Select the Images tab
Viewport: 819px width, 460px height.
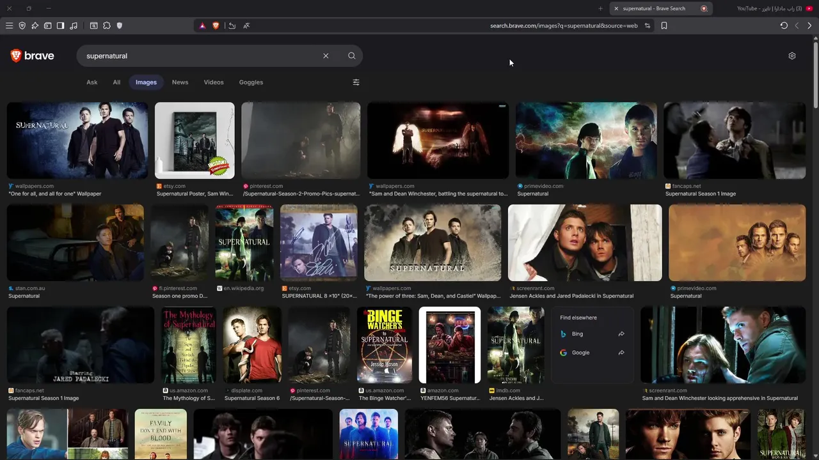pos(146,82)
